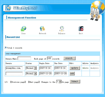Screen dimensions: 105x97
Task: Click the search button
Action: coord(70,58)
